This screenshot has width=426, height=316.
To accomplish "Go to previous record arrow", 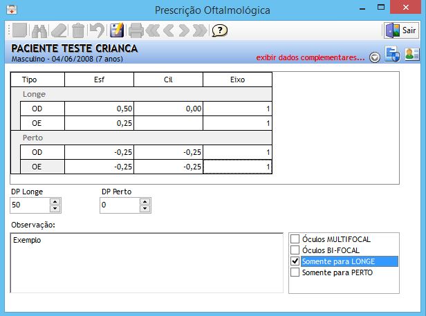I will pos(169,30).
